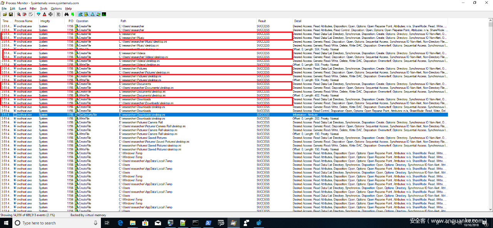This screenshot has height=228, width=493.
Task: Open the Filter dialog funnel icon
Action: [x=39, y=14]
